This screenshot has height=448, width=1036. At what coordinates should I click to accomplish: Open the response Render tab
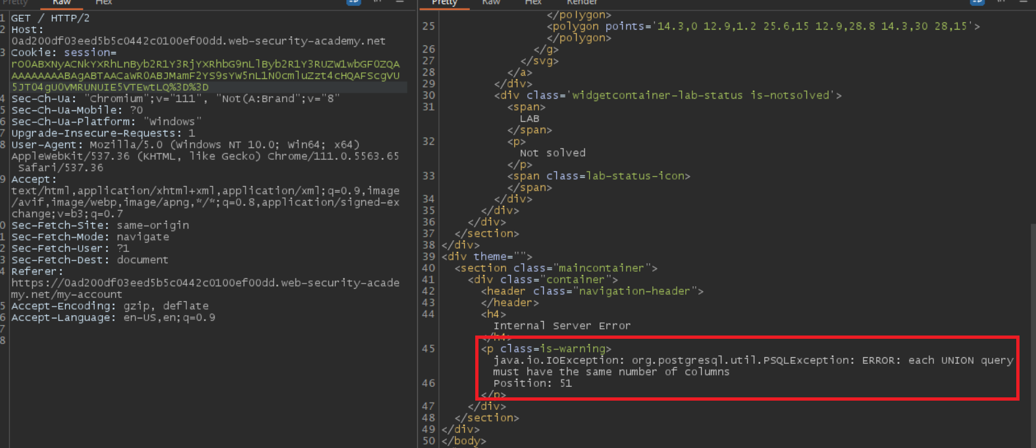582,3
